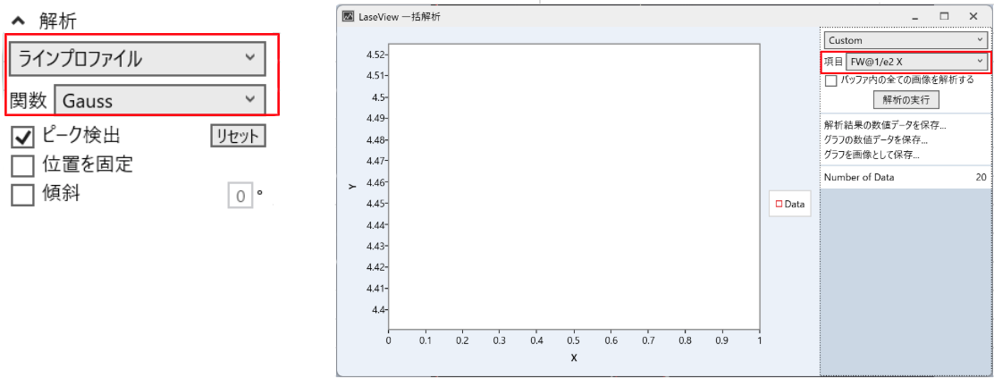Collapse the 解析 section chevron
This screenshot has height=378, width=994.
(19, 20)
